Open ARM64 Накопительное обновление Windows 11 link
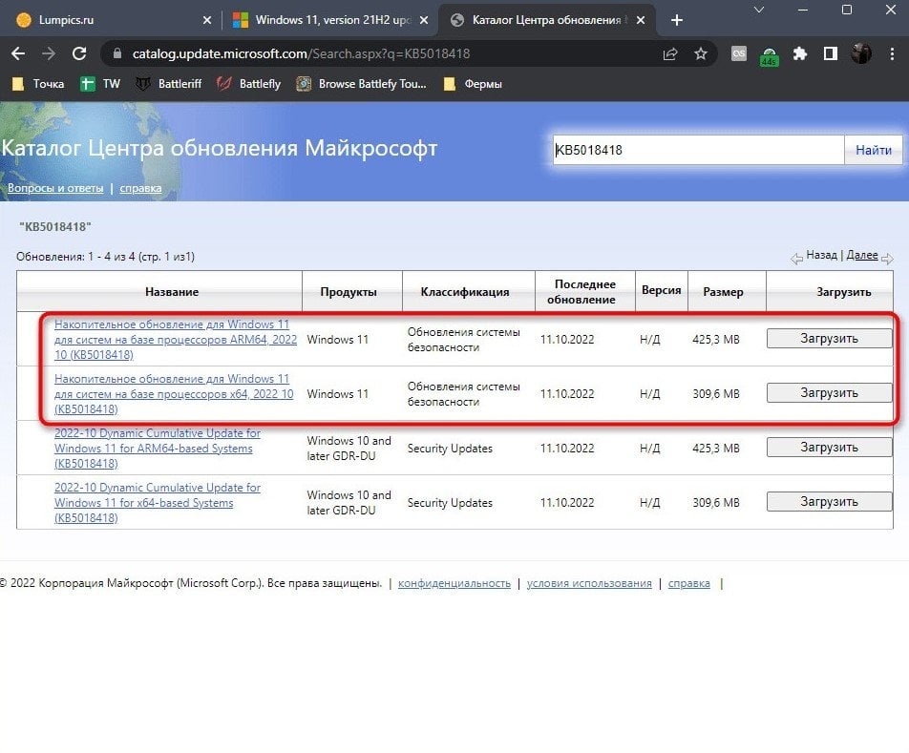The height and width of the screenshot is (753, 909). point(175,340)
